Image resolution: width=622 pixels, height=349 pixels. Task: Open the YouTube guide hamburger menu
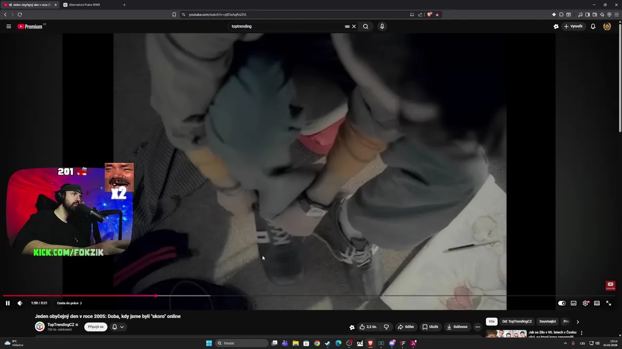(9, 27)
